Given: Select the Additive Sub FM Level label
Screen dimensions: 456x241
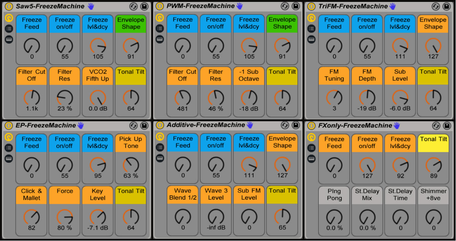Looking at the screenshot, I should [249, 194].
